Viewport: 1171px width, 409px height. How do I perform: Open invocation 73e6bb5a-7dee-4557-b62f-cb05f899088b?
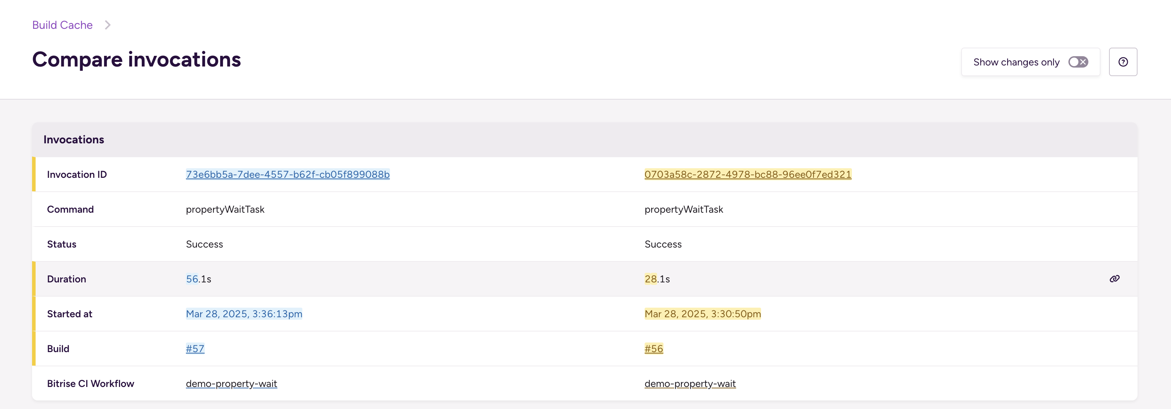[x=288, y=174]
